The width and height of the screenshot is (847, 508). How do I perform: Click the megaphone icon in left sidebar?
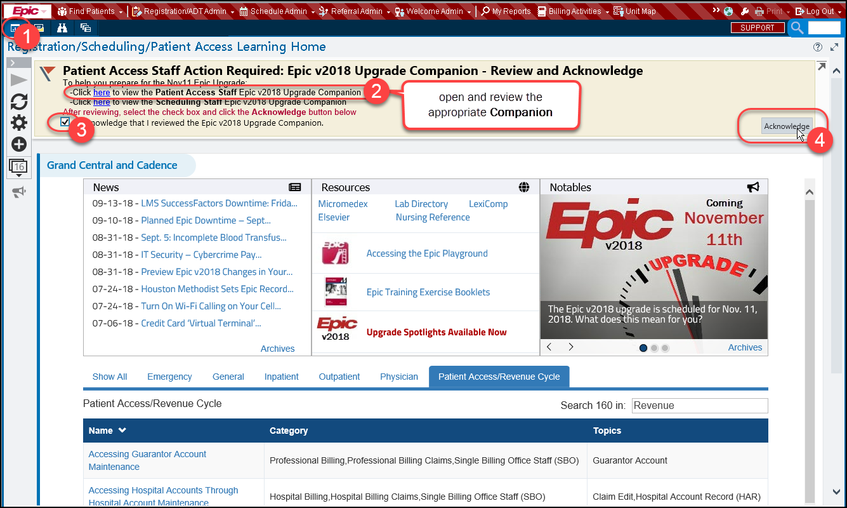tap(18, 192)
